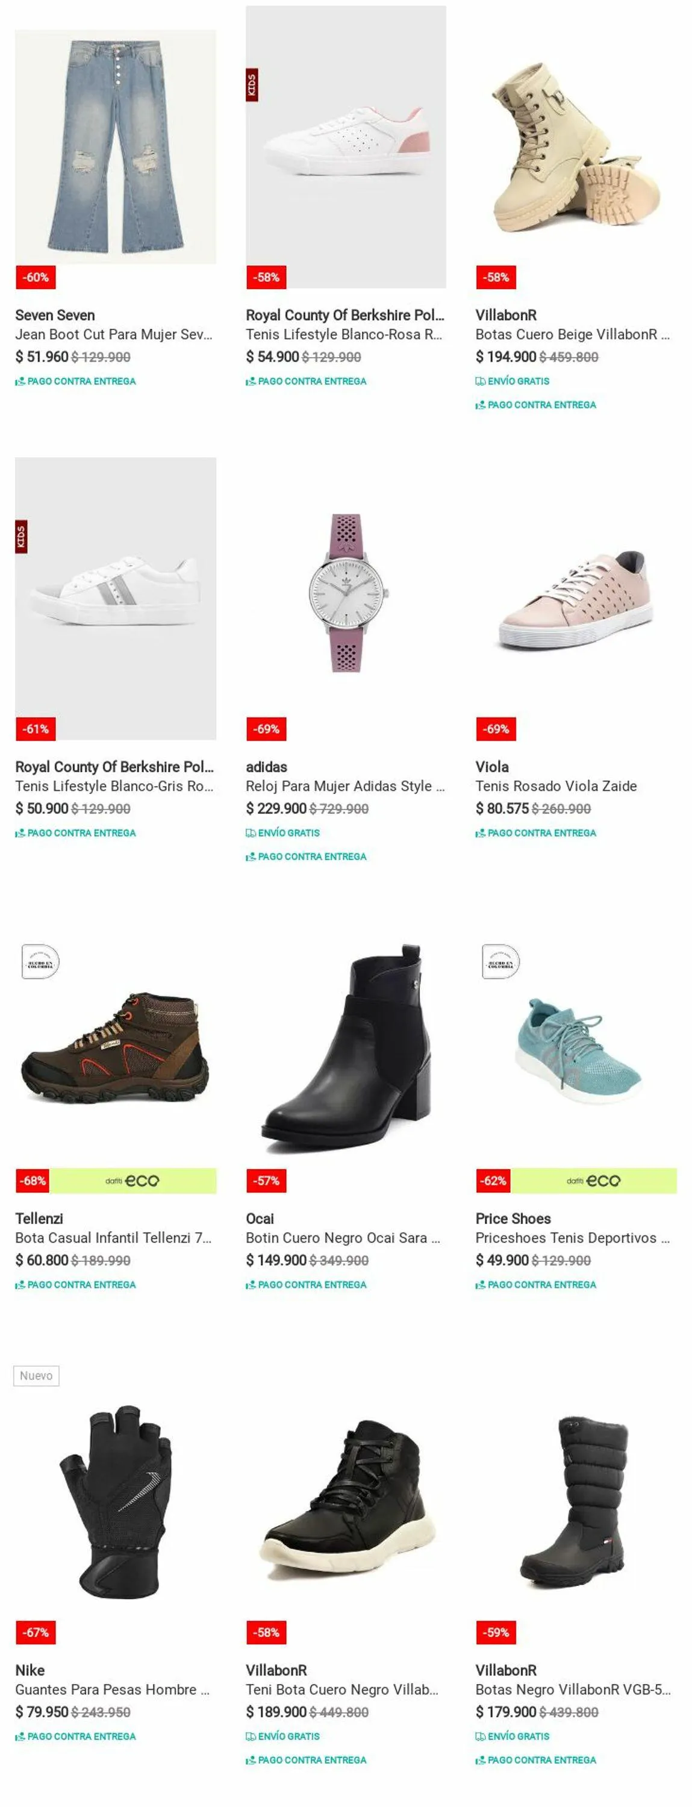This screenshot has height=1807, width=692.
Task: Open the Nike brand name link
Action: [x=30, y=1670]
